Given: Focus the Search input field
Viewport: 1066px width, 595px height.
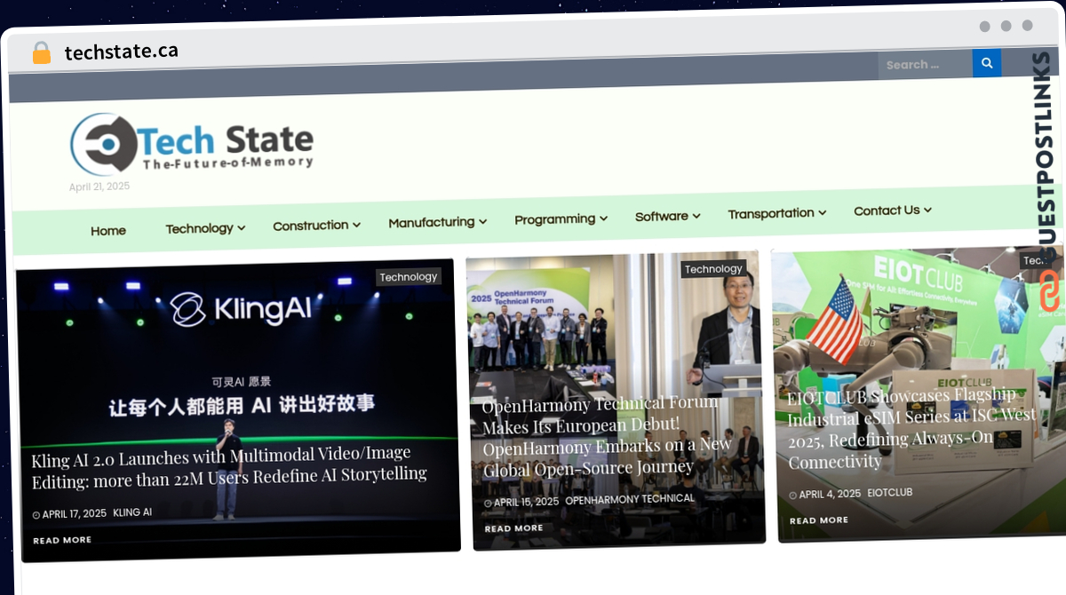Looking at the screenshot, I should pyautogui.click(x=926, y=64).
